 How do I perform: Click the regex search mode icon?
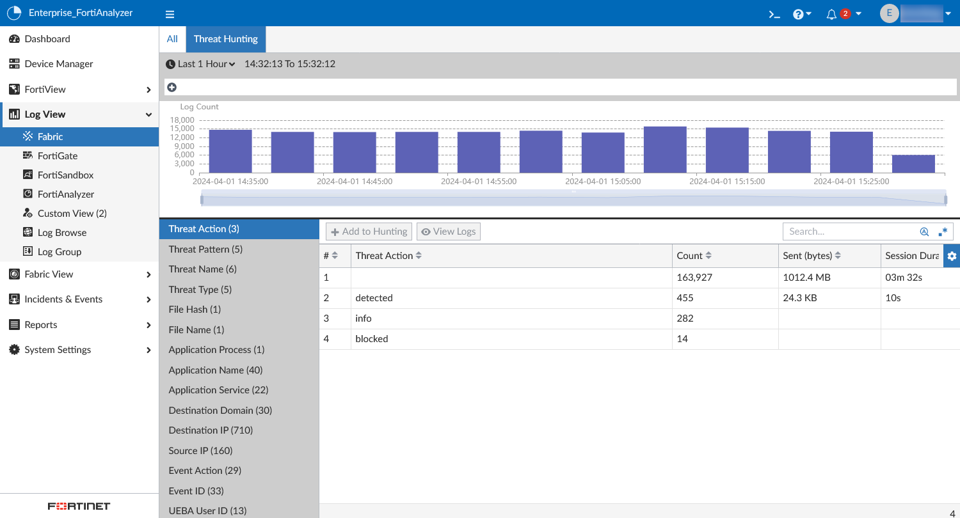pos(943,232)
